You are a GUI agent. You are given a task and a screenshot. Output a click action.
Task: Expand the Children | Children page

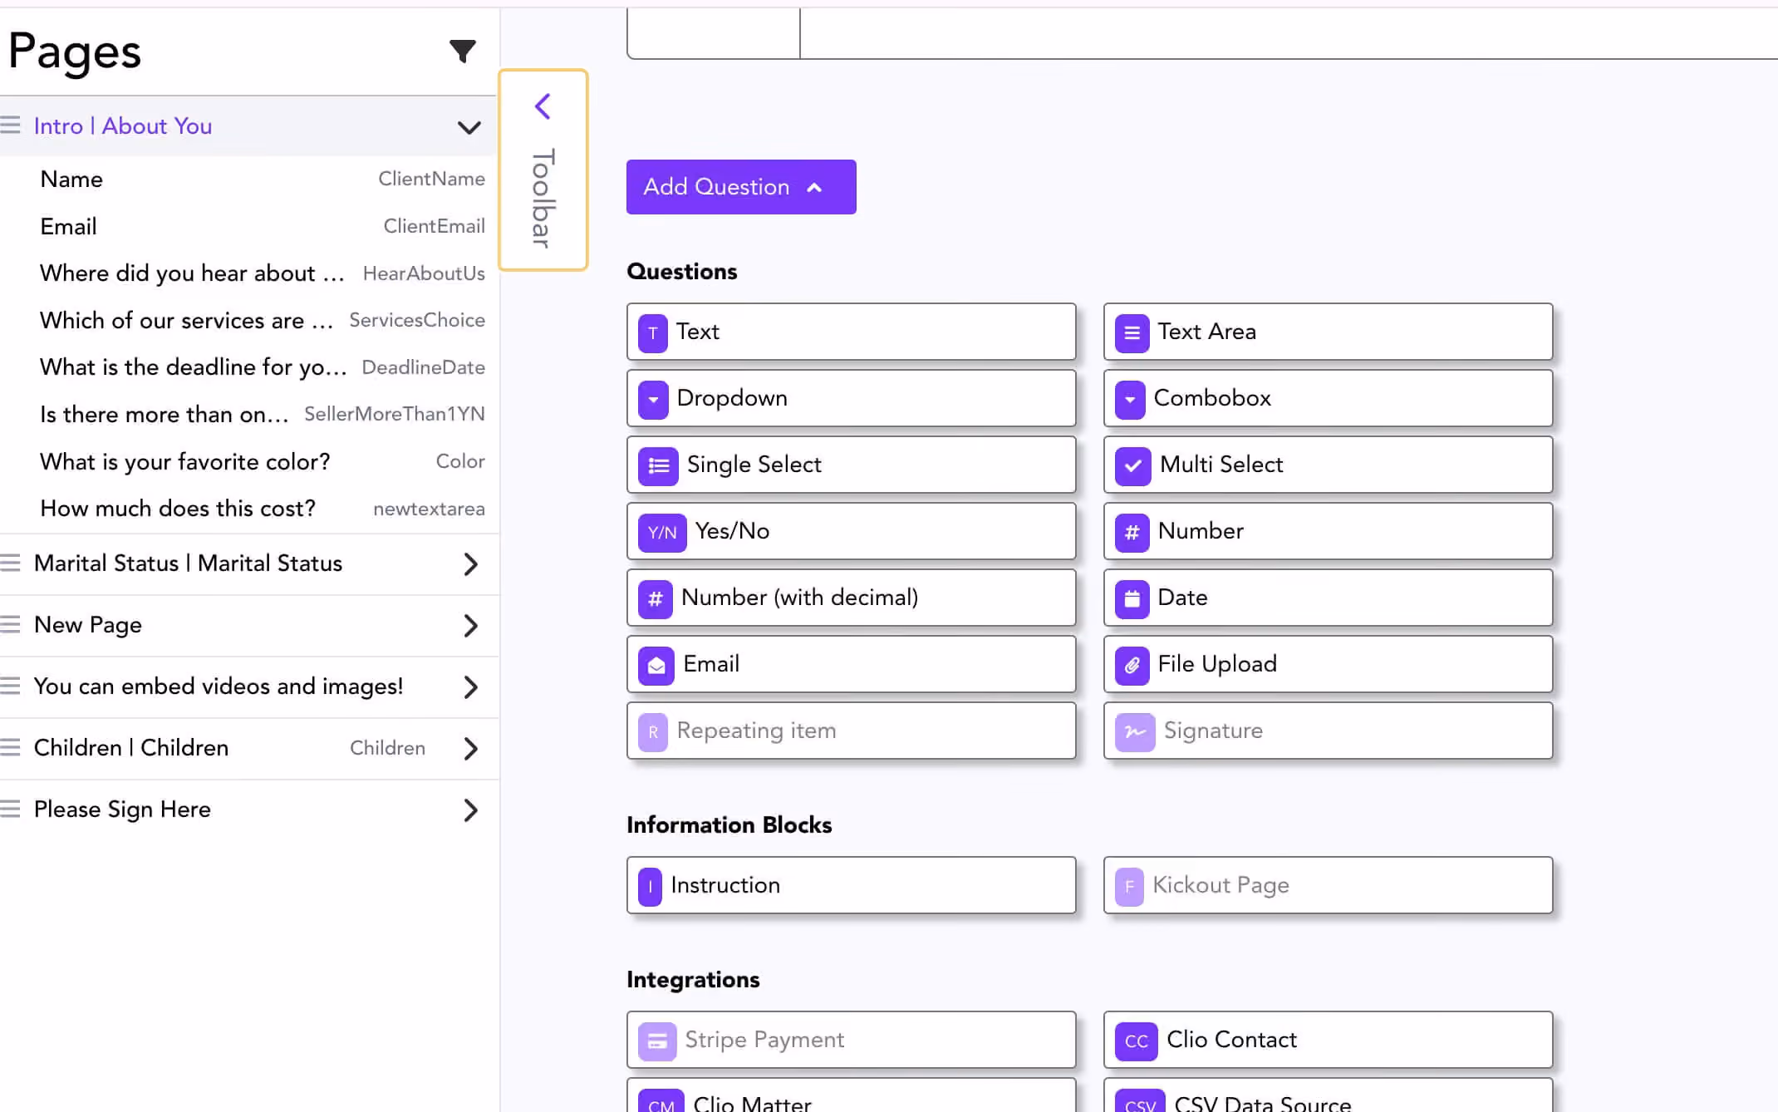pyautogui.click(x=470, y=749)
